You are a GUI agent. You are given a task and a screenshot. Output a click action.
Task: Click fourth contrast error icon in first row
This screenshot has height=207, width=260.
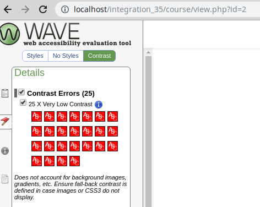74,116
